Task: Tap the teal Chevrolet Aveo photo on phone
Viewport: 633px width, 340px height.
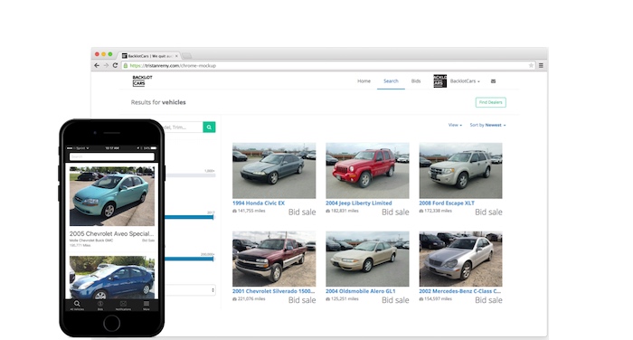Action: pyautogui.click(x=112, y=196)
